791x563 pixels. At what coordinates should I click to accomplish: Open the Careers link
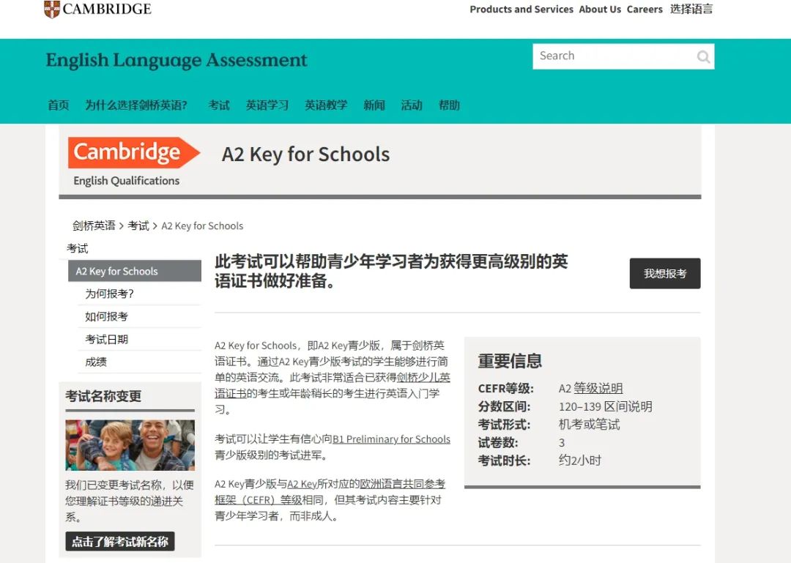645,9
